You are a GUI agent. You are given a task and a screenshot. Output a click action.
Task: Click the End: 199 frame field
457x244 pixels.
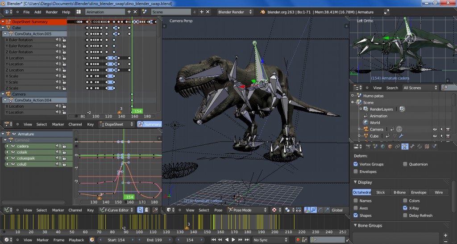point(154,240)
